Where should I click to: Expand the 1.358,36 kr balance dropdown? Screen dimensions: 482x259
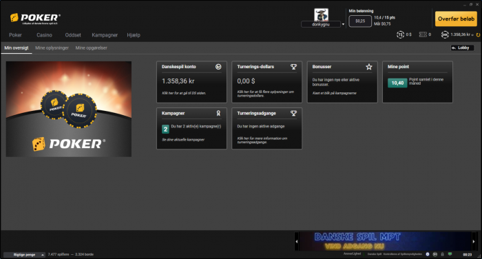pyautogui.click(x=472, y=35)
